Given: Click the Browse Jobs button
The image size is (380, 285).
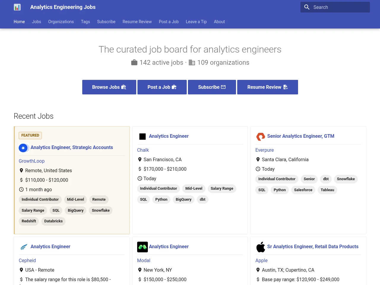Looking at the screenshot, I should point(109,87).
